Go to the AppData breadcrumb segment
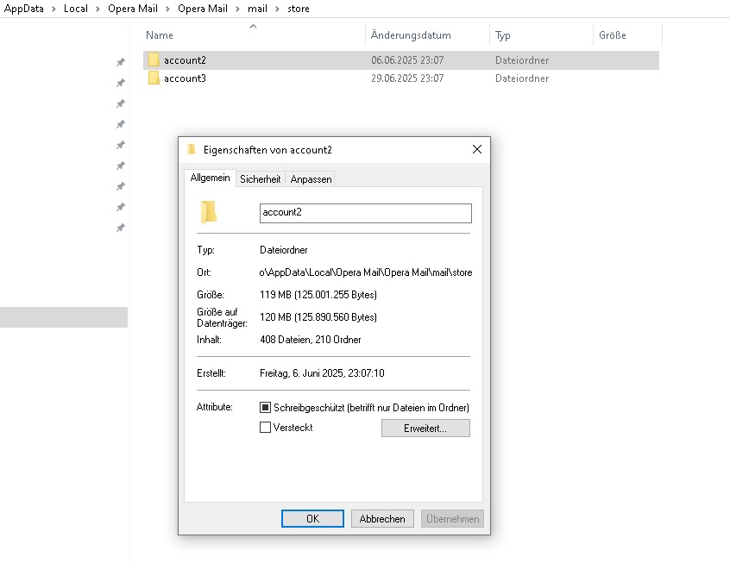 pyautogui.click(x=24, y=9)
